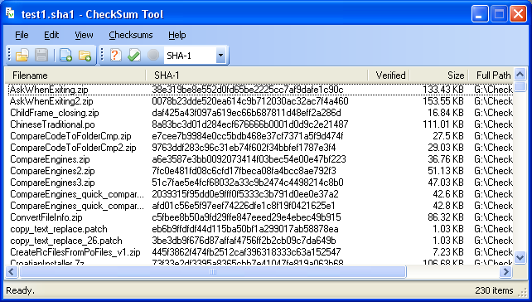
Task: Select the AskWhenExiting2.zip file
Action: tap(51, 101)
